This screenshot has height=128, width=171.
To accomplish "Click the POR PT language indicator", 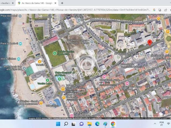I will [162, 124].
